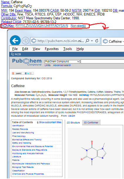Screen dimensions: 124x179
Task: Open Identification in Table of Contents
Action: coord(18,125)
